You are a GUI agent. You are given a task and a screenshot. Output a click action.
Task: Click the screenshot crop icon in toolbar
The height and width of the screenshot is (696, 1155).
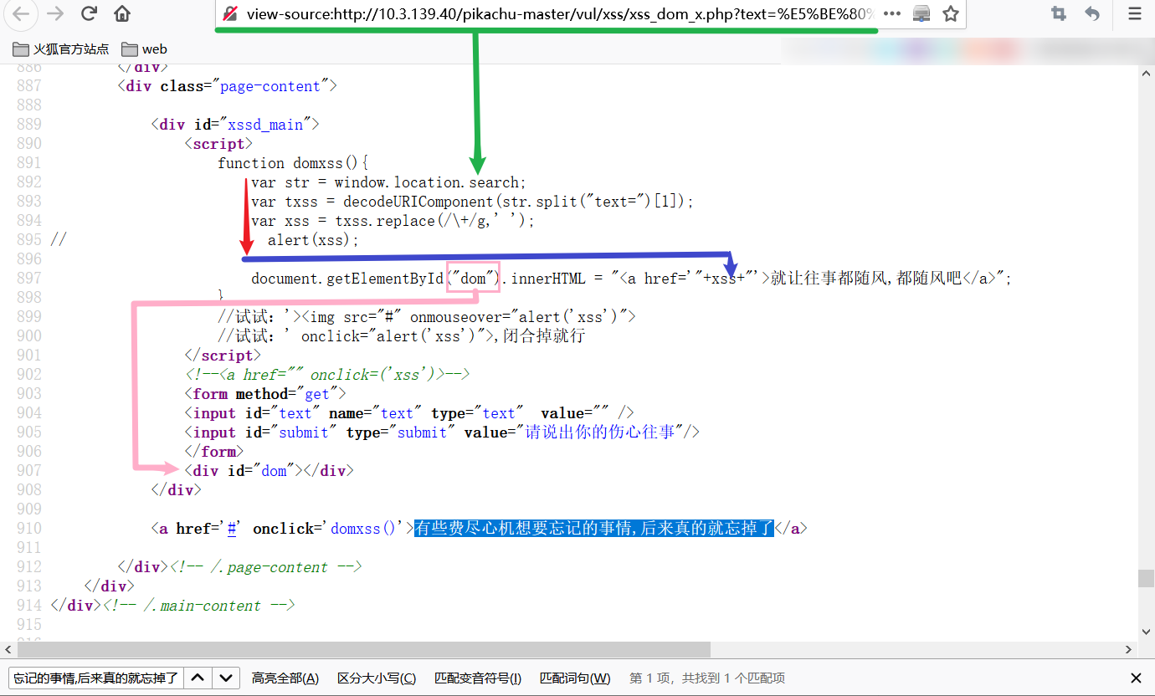click(x=1059, y=13)
